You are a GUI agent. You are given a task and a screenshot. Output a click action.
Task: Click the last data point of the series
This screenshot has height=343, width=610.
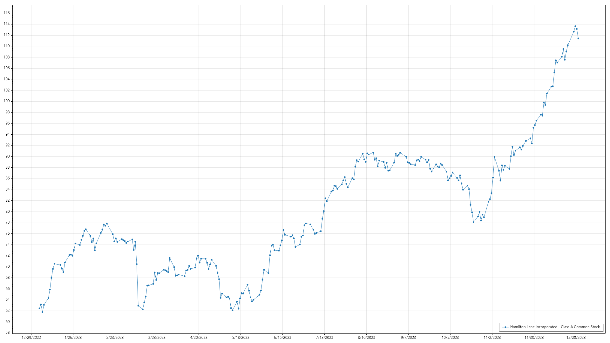click(x=578, y=38)
